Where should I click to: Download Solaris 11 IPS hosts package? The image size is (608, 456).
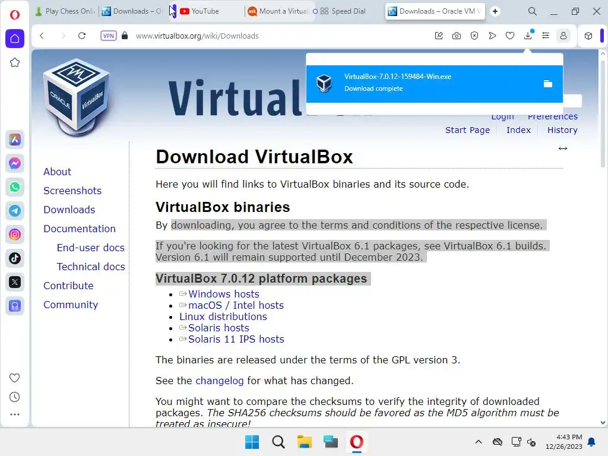point(236,339)
